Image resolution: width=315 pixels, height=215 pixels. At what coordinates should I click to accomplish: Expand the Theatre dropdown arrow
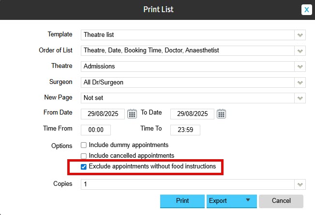(x=300, y=66)
